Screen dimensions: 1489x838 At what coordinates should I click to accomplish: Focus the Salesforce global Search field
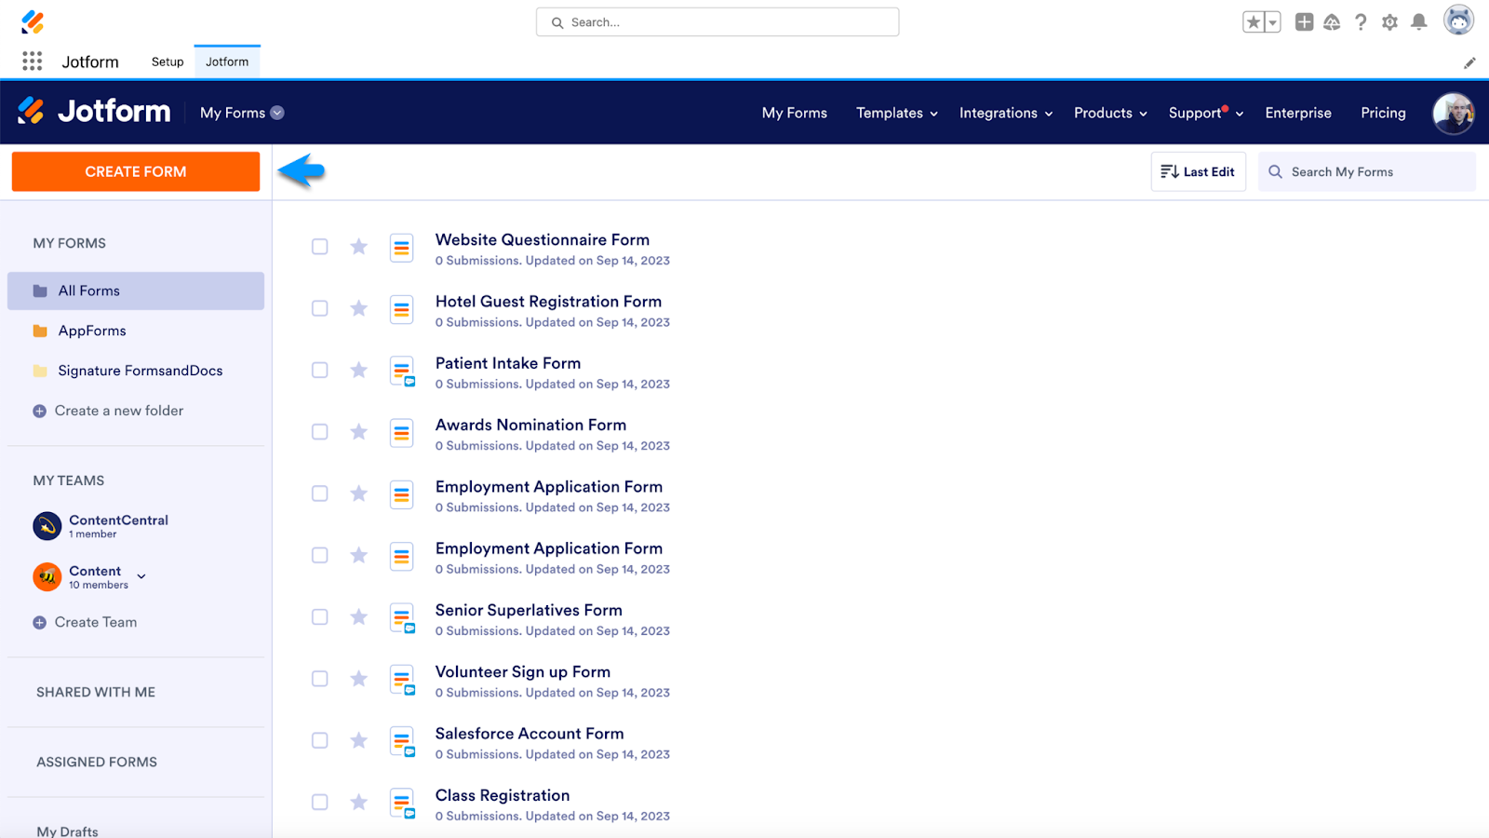tap(718, 22)
